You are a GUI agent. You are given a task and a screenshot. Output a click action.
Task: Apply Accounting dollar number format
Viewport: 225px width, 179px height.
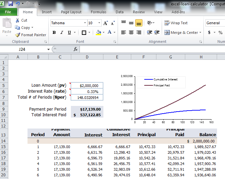pyautogui.click(x=209, y=33)
